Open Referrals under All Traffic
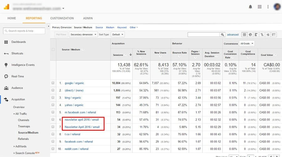This screenshot has width=282, height=157. click(23, 139)
